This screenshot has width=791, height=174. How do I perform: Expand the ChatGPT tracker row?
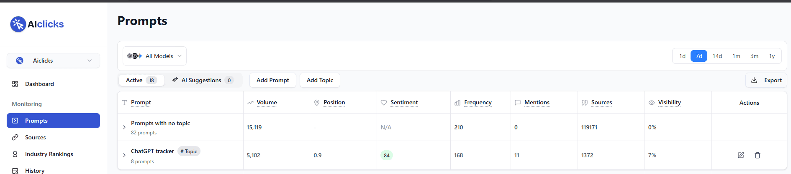[124, 155]
